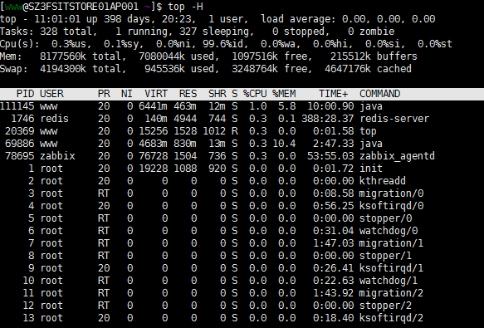
Task: Select PID 111145 in the process list
Action: click(17, 106)
